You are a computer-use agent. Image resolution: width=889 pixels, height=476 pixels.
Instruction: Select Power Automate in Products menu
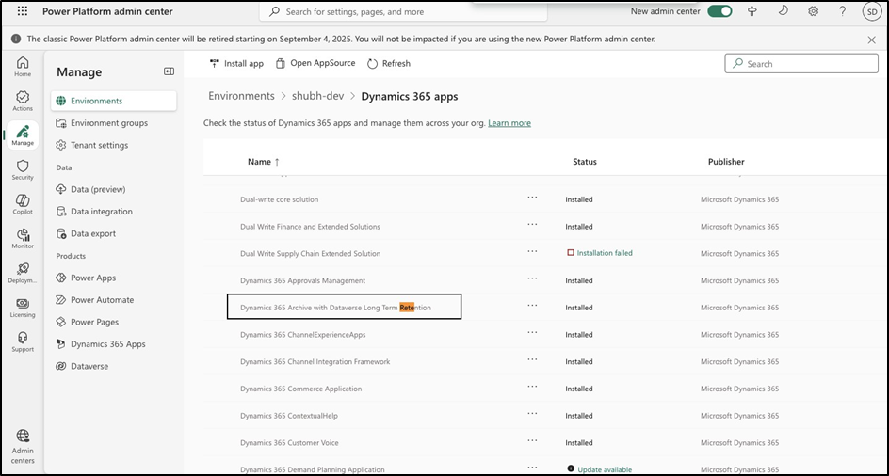click(x=102, y=300)
